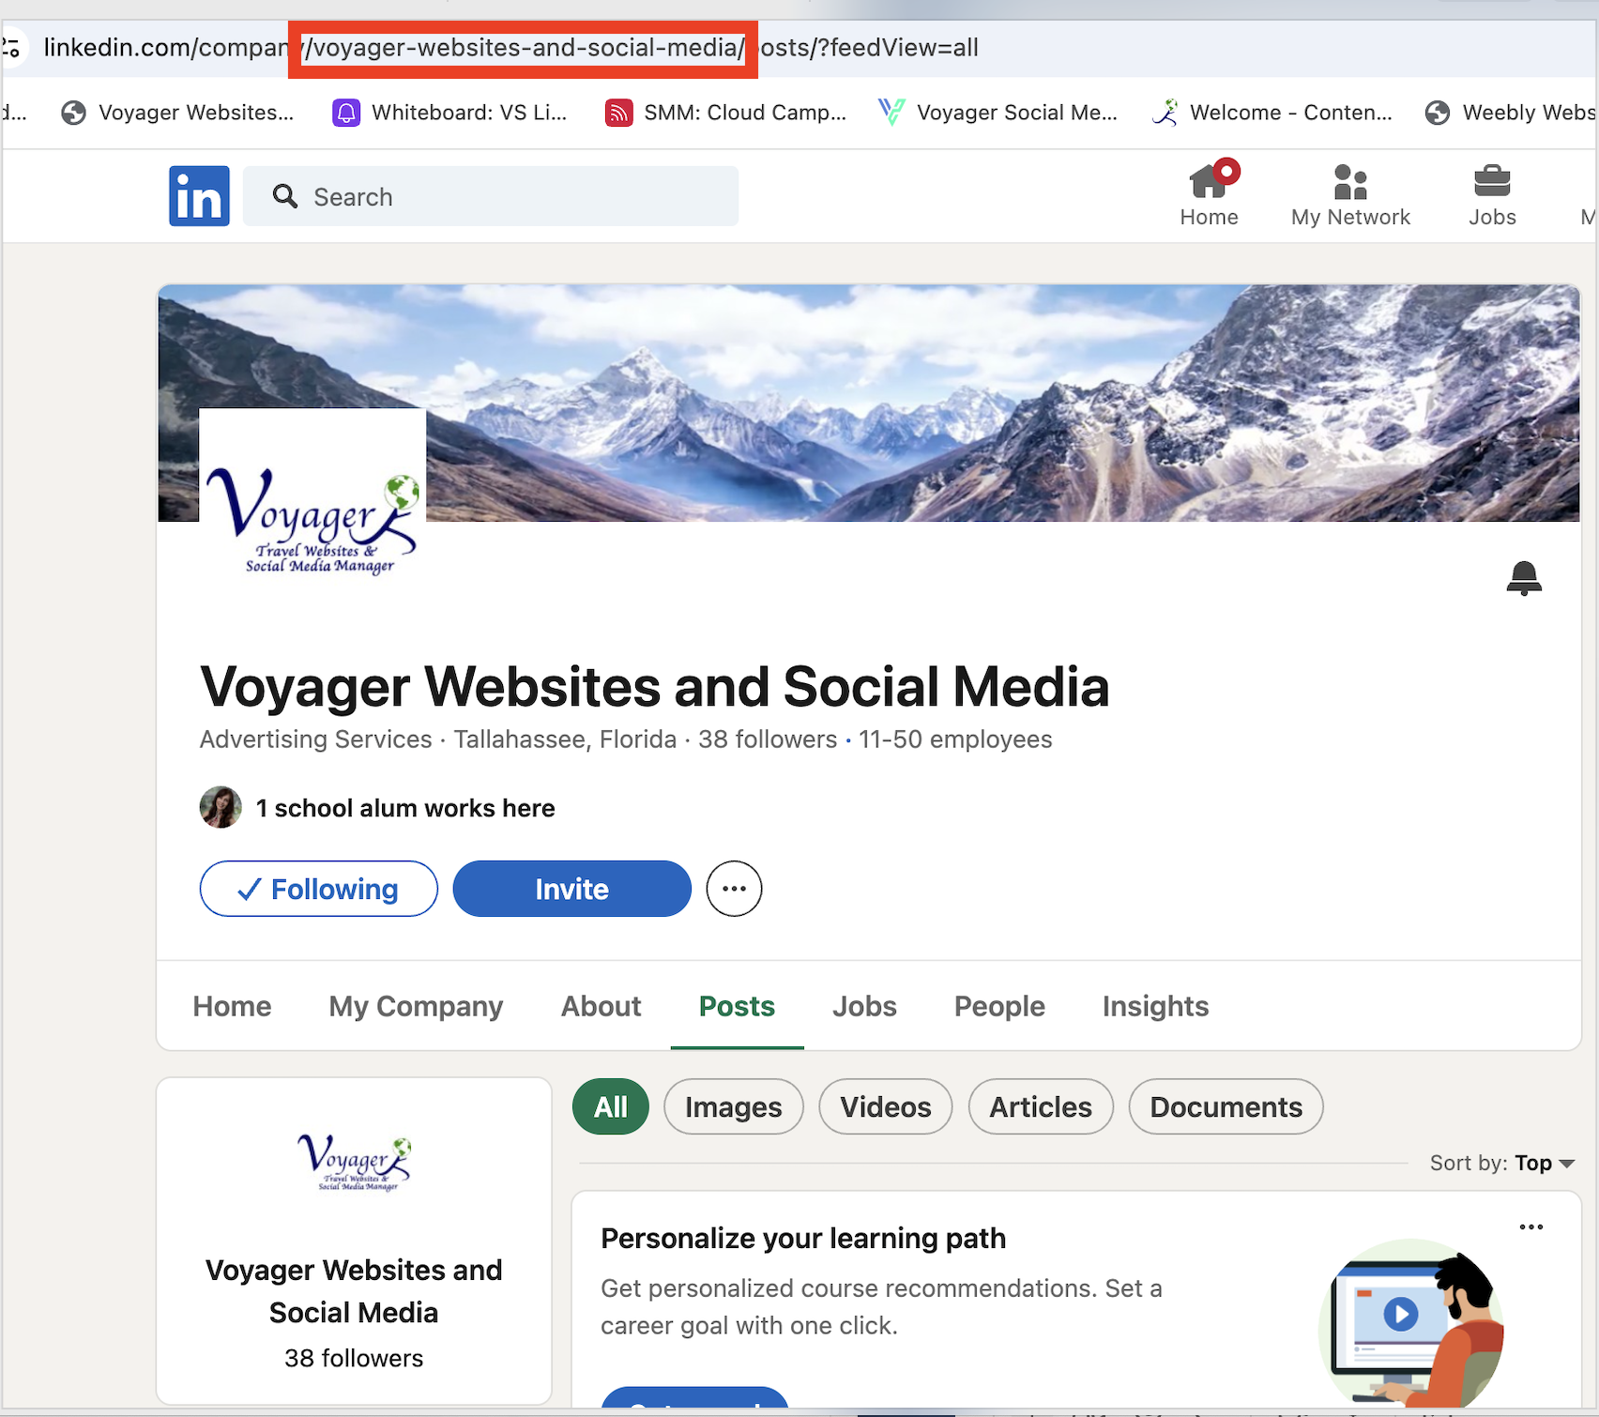The width and height of the screenshot is (1599, 1417).
Task: Switch to the People tab
Action: 999,1006
